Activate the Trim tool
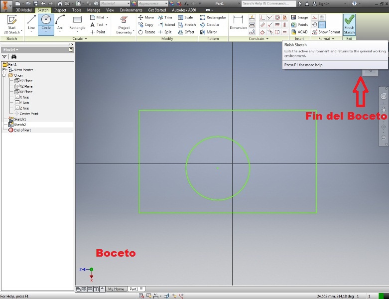 point(165,17)
